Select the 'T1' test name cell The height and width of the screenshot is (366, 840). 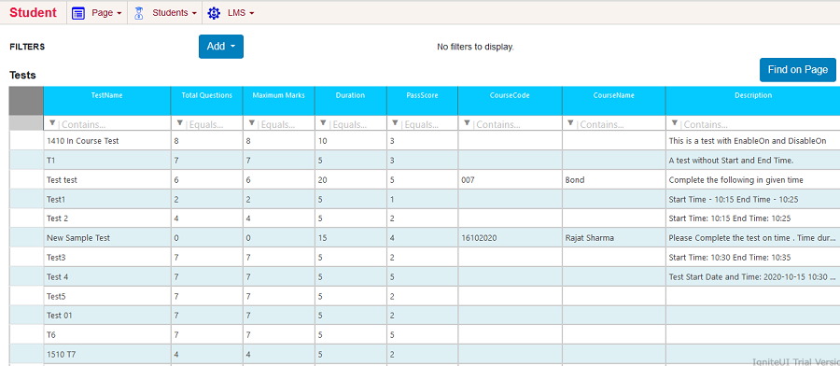tap(107, 161)
